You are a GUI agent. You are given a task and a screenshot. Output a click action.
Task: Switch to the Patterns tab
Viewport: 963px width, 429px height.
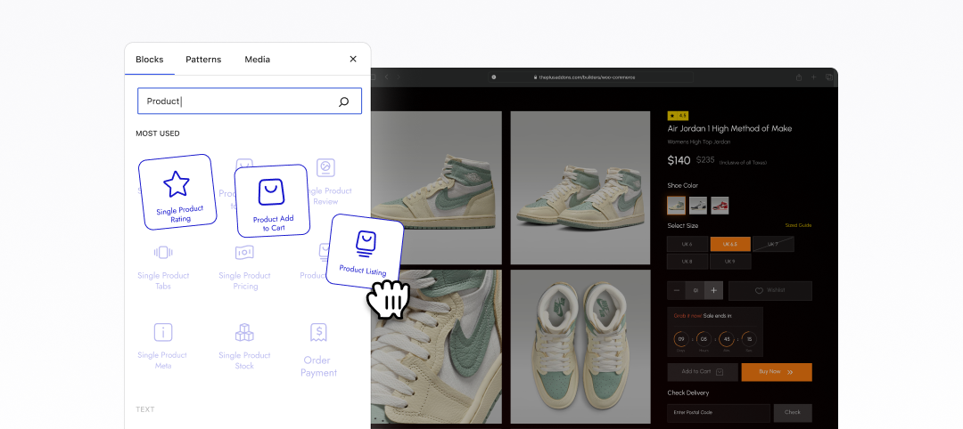coord(203,60)
